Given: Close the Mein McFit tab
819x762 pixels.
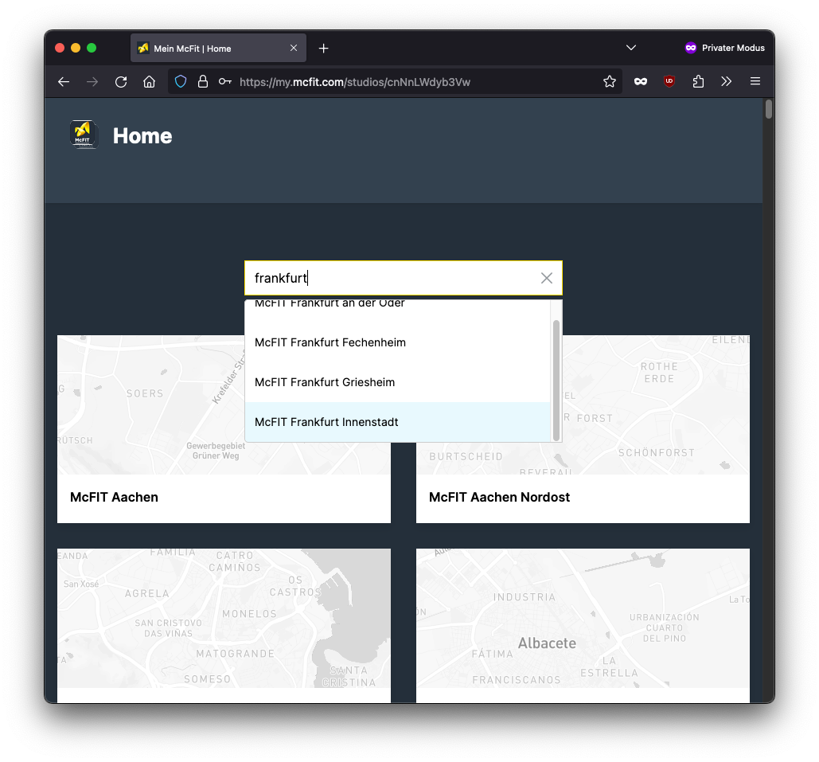Looking at the screenshot, I should [x=294, y=48].
